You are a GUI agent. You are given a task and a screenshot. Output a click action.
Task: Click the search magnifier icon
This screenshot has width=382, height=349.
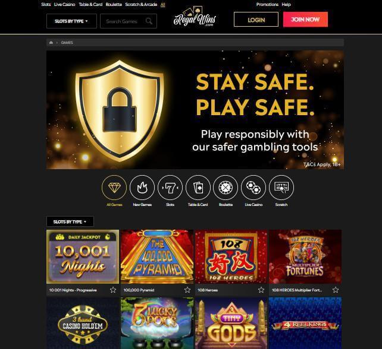point(149,21)
